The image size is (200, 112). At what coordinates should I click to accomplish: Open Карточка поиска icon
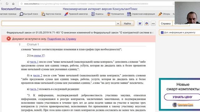pos(43,14)
